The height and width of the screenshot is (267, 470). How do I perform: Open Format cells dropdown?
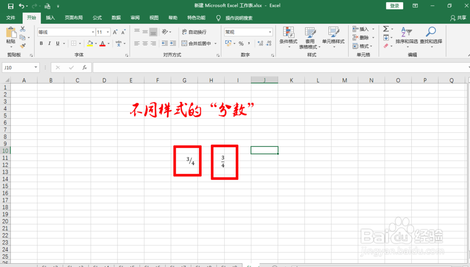click(362, 46)
